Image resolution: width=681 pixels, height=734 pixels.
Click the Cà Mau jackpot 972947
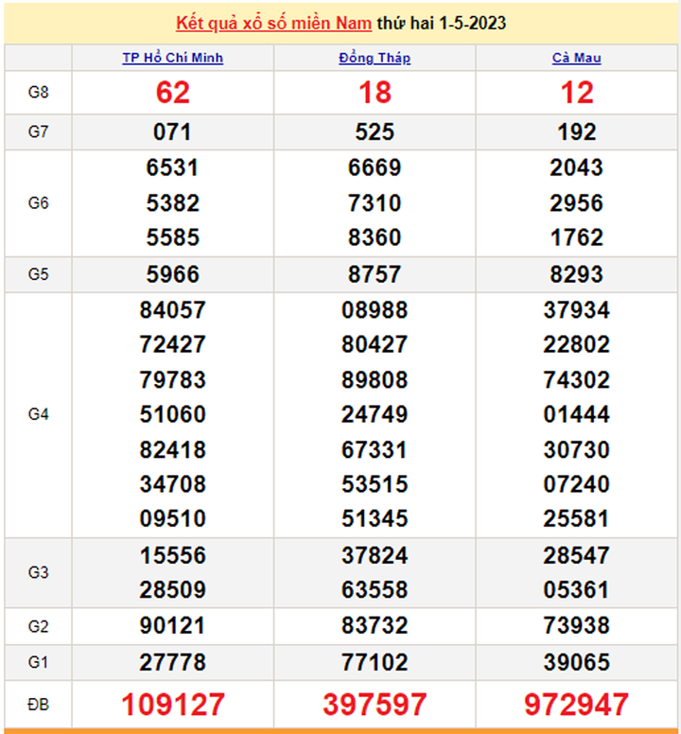click(576, 705)
